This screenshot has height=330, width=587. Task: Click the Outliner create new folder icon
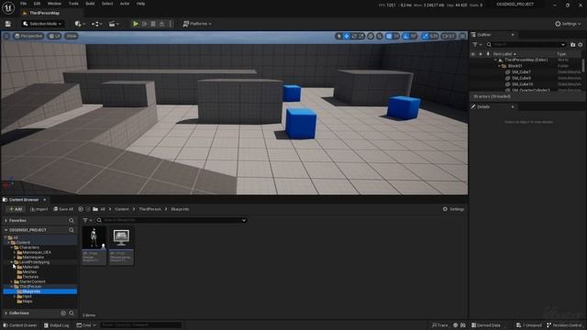tap(572, 45)
